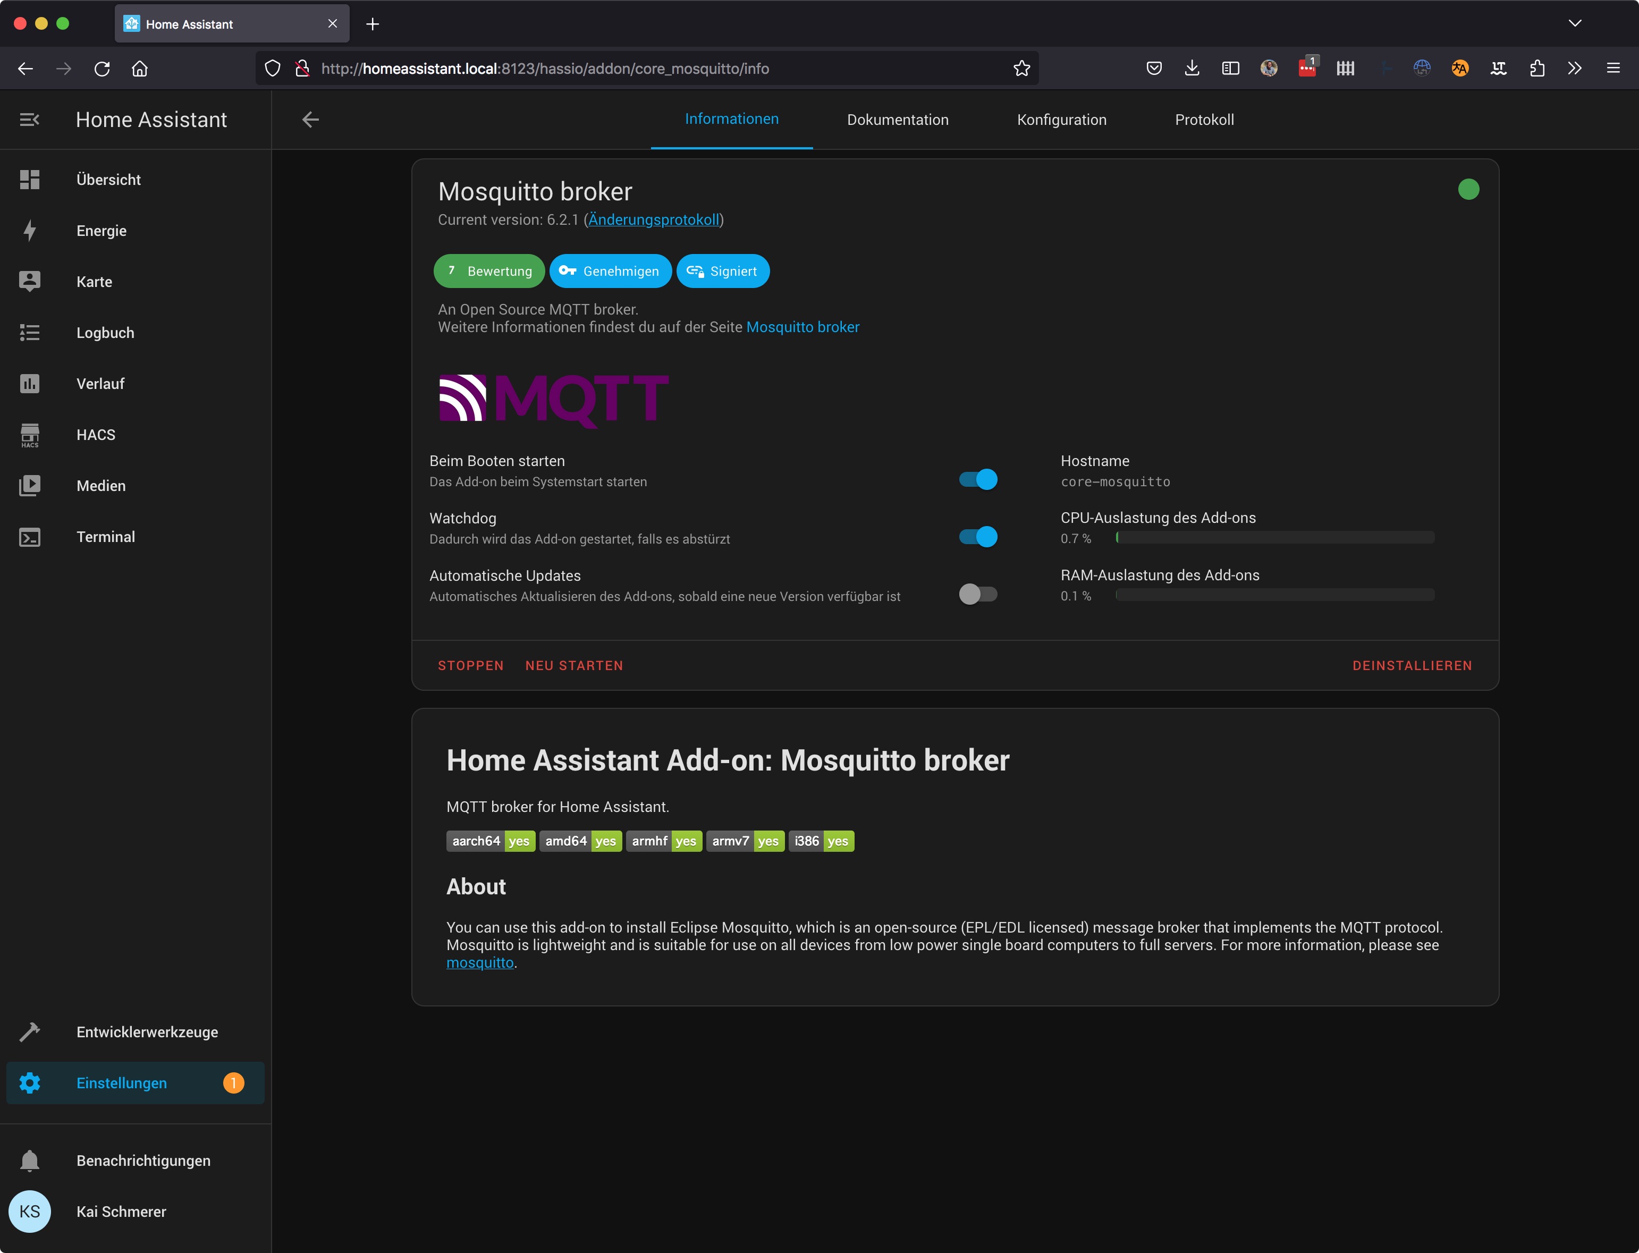Collapse the sidebar with the menu icon
The image size is (1639, 1253).
coord(30,120)
